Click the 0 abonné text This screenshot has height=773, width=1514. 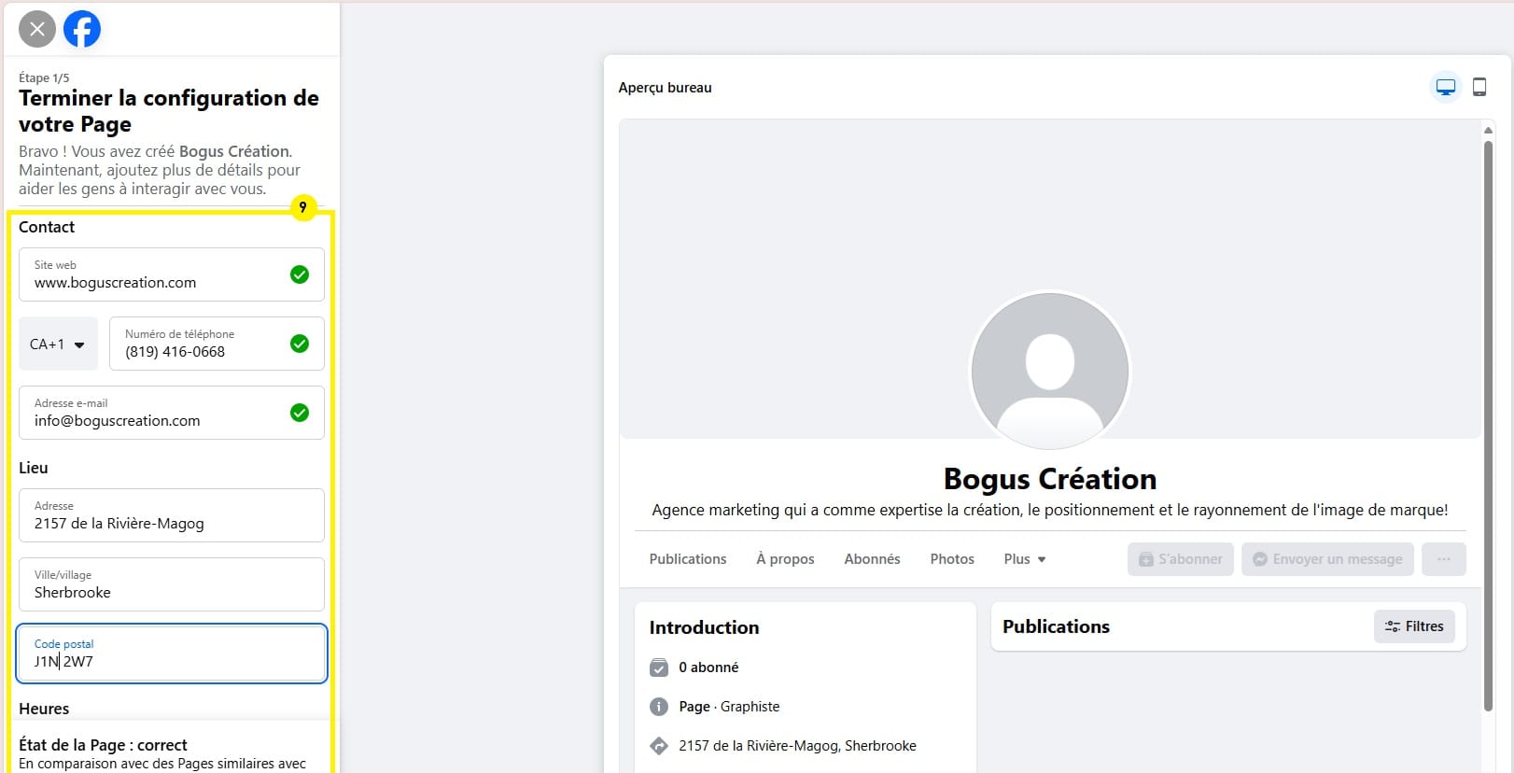(x=708, y=668)
